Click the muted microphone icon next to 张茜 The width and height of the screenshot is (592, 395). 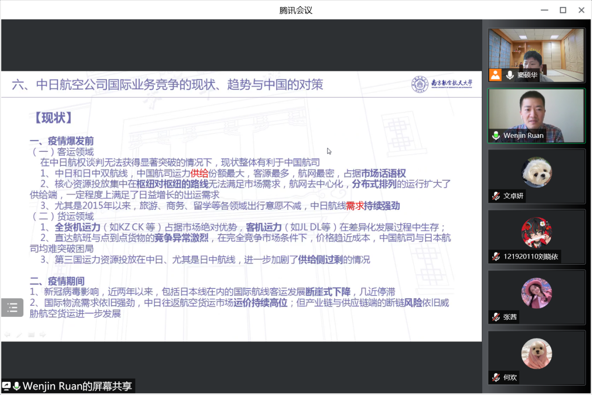[496, 317]
